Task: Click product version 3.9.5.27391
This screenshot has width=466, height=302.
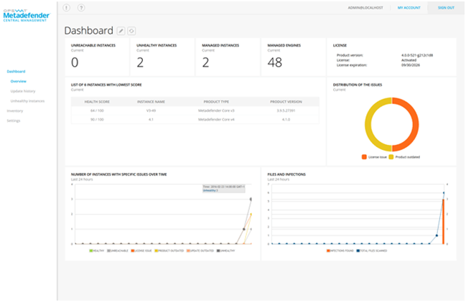Action: [286, 110]
